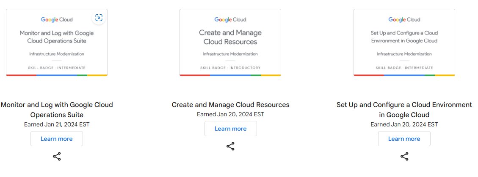This screenshot has height=177, width=478.
Task: Click Google Cloud logo on Create and Manage card
Action: (x=230, y=20)
